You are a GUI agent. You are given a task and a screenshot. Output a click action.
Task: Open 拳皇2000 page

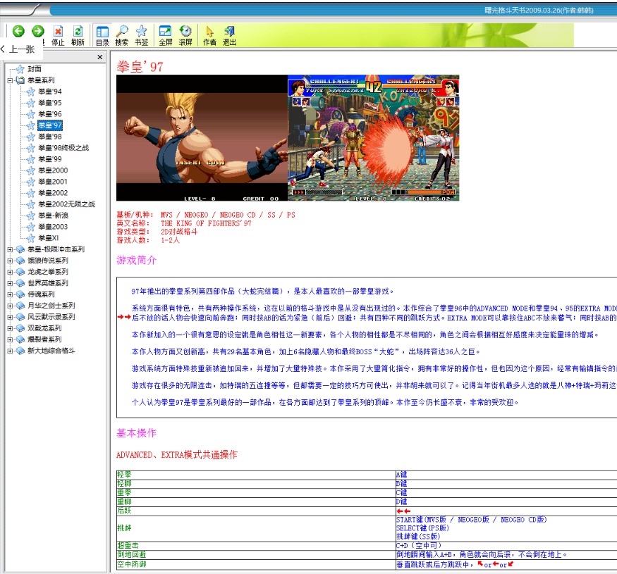tap(53, 170)
